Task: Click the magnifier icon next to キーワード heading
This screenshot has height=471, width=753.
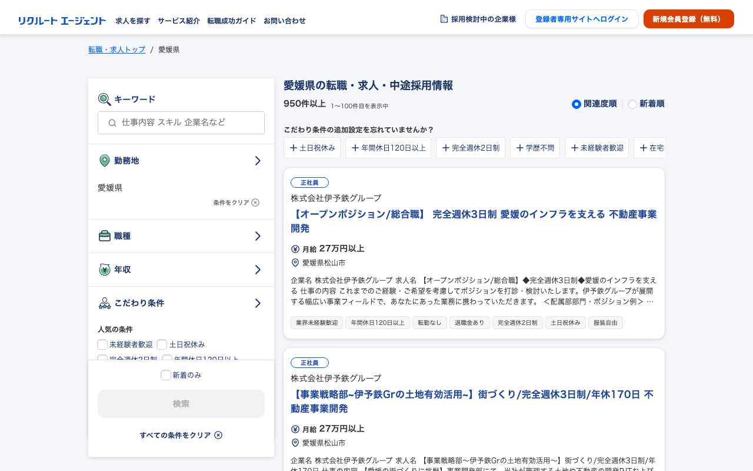Action: click(104, 99)
